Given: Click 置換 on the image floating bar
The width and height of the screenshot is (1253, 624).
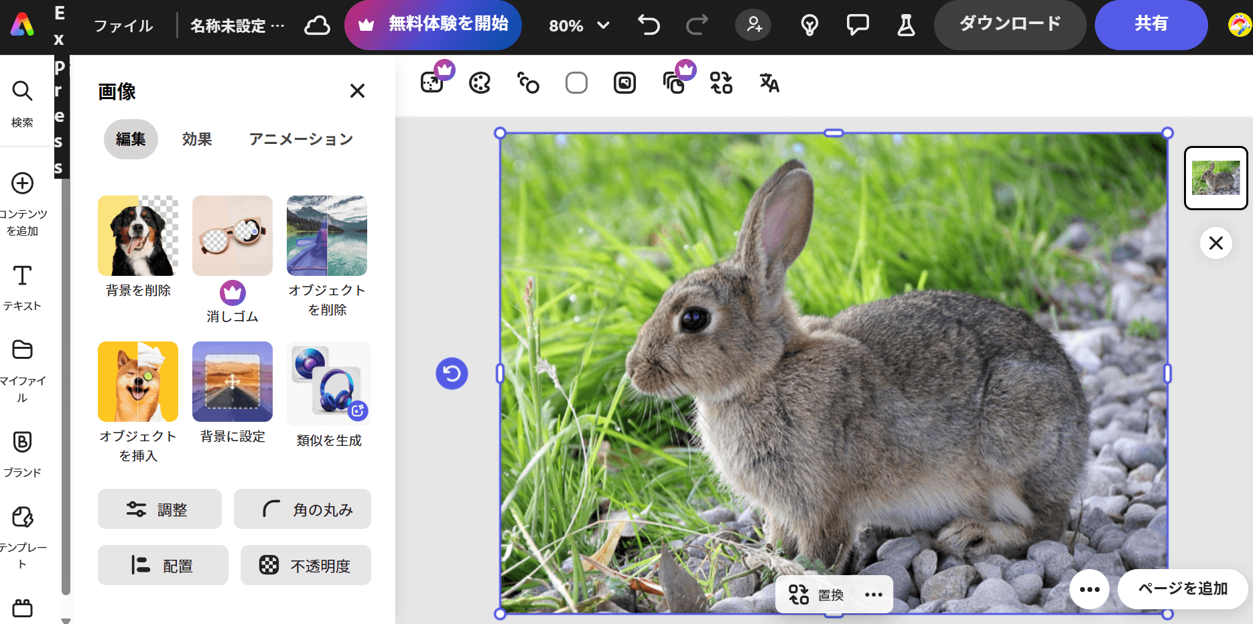Looking at the screenshot, I should [x=816, y=595].
